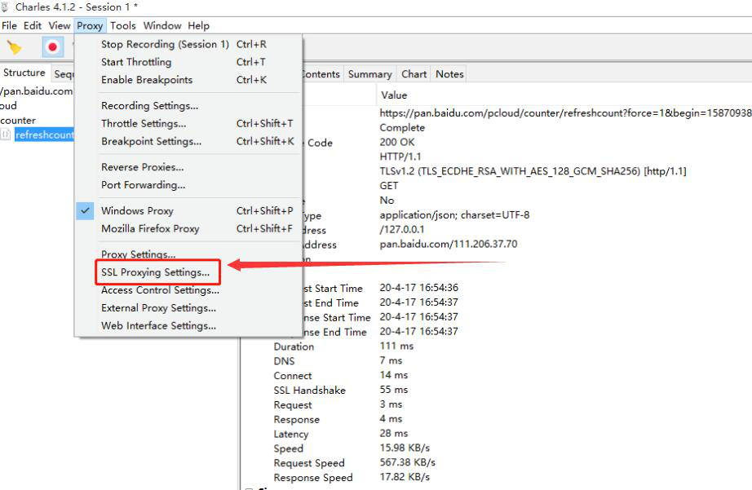Open Recording Settings... from the menu
This screenshot has height=490, width=752.
pos(188,105)
